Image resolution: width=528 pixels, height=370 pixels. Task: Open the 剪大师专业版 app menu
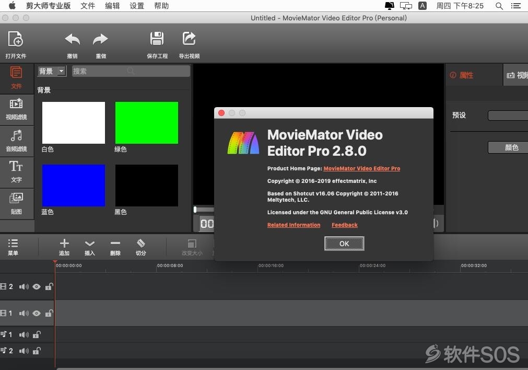(x=48, y=6)
